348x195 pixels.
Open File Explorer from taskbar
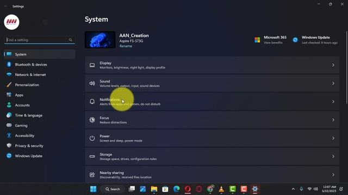click(x=154, y=189)
